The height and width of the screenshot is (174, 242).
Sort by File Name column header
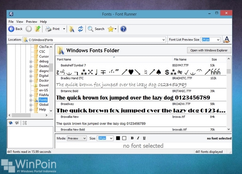191,60
